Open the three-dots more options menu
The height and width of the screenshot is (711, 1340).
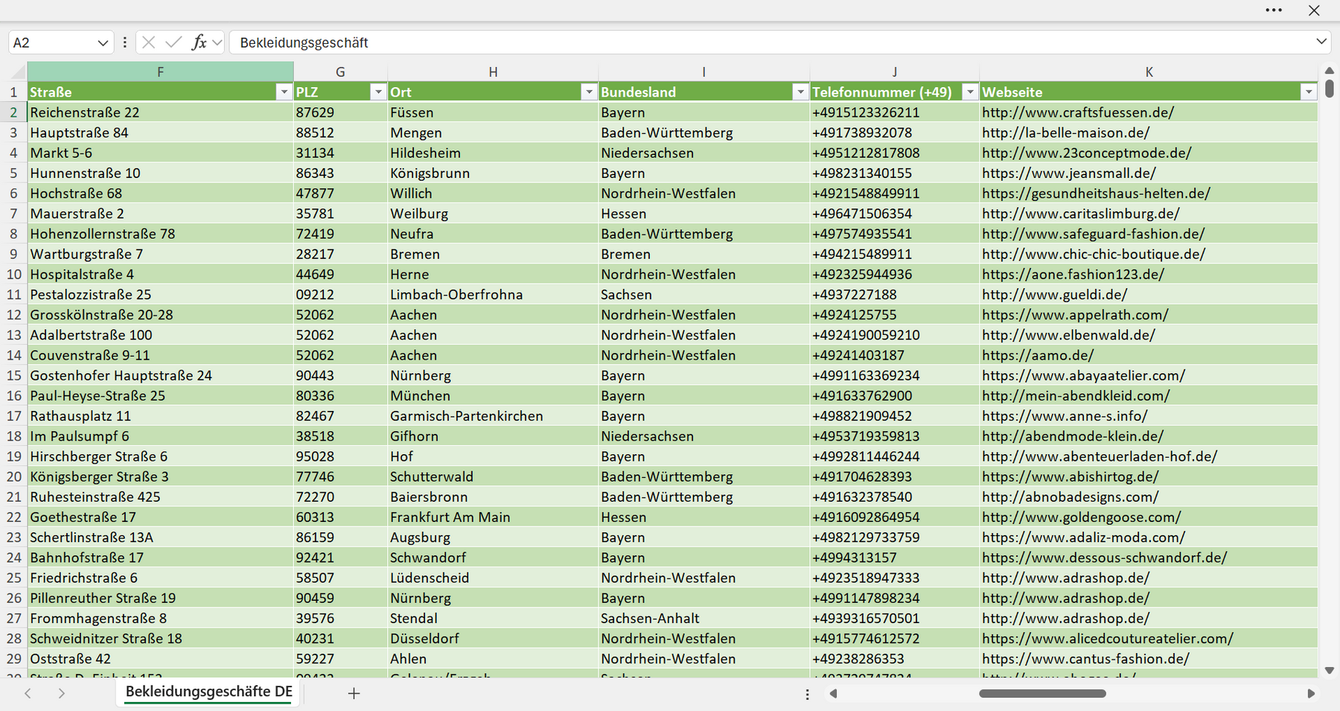point(1274,10)
